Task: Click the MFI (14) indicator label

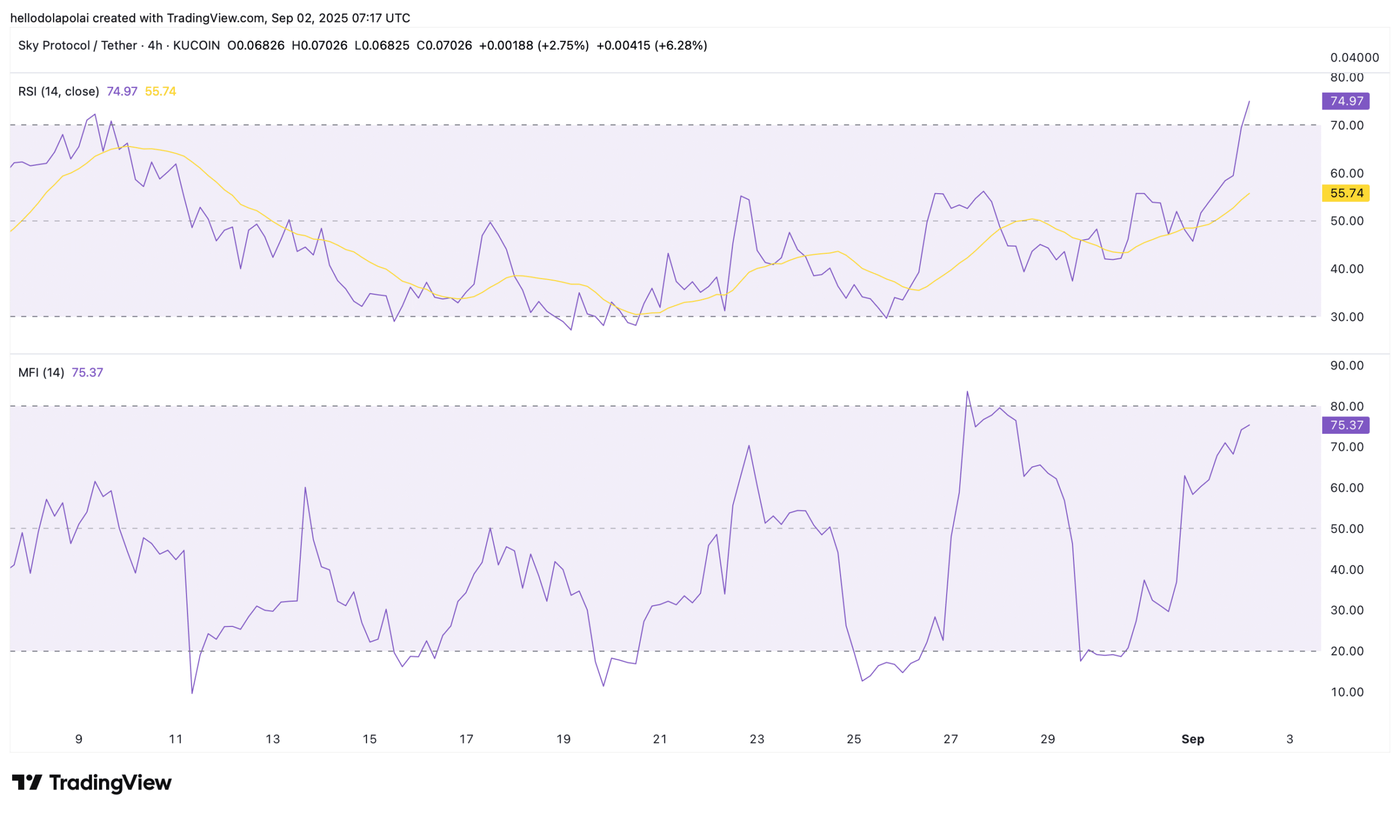Action: tap(41, 373)
